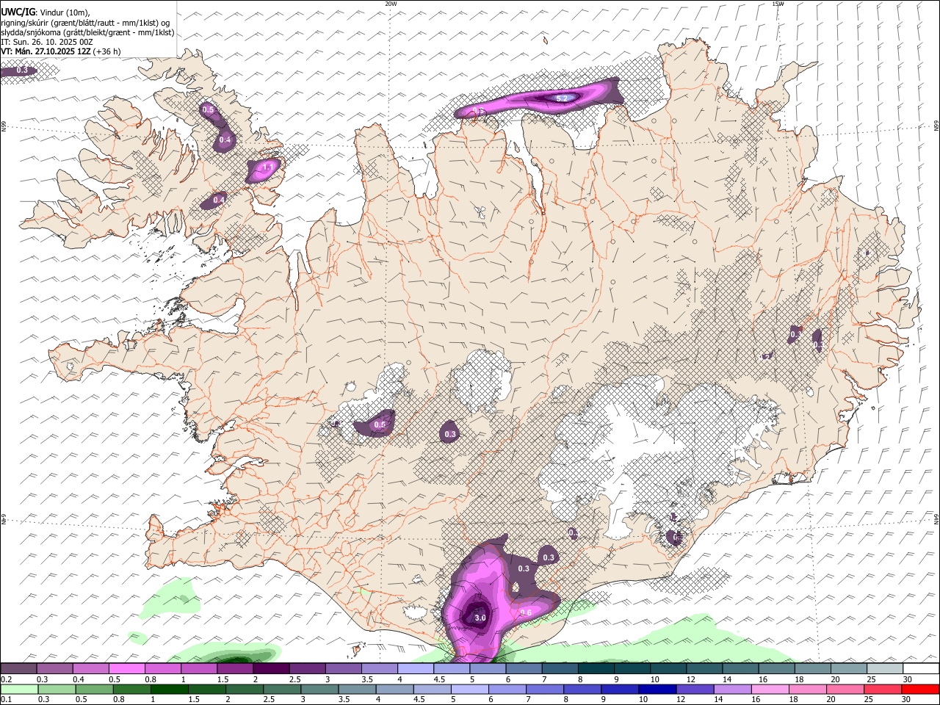
Task: Pick the pale pink swatch labeled 16 in the bottom row
Action: tap(770, 689)
